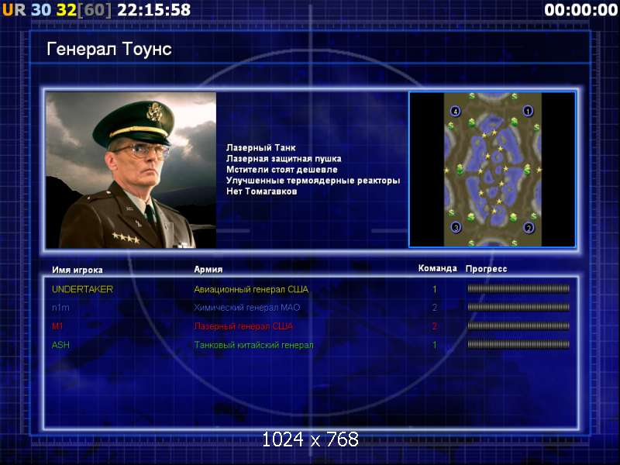Click the "Армия" column header
Viewport: 620px width, 465px height.
[208, 269]
